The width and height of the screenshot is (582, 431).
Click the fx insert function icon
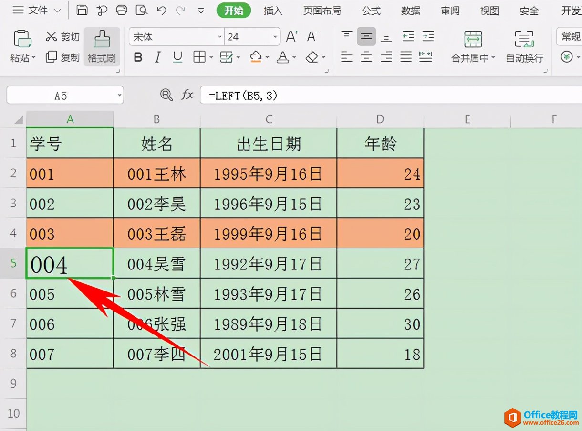[187, 95]
